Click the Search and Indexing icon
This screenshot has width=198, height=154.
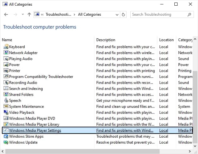6,88
